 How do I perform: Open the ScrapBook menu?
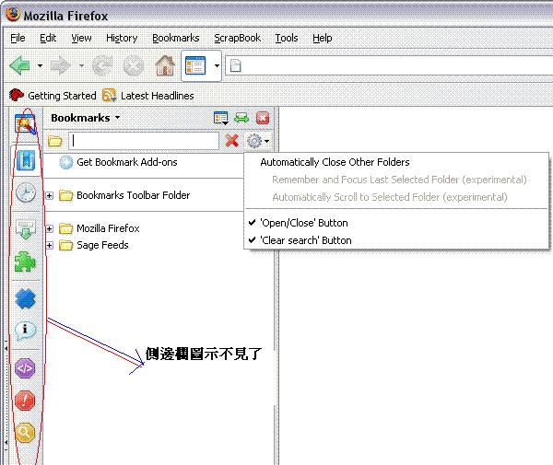pos(238,38)
